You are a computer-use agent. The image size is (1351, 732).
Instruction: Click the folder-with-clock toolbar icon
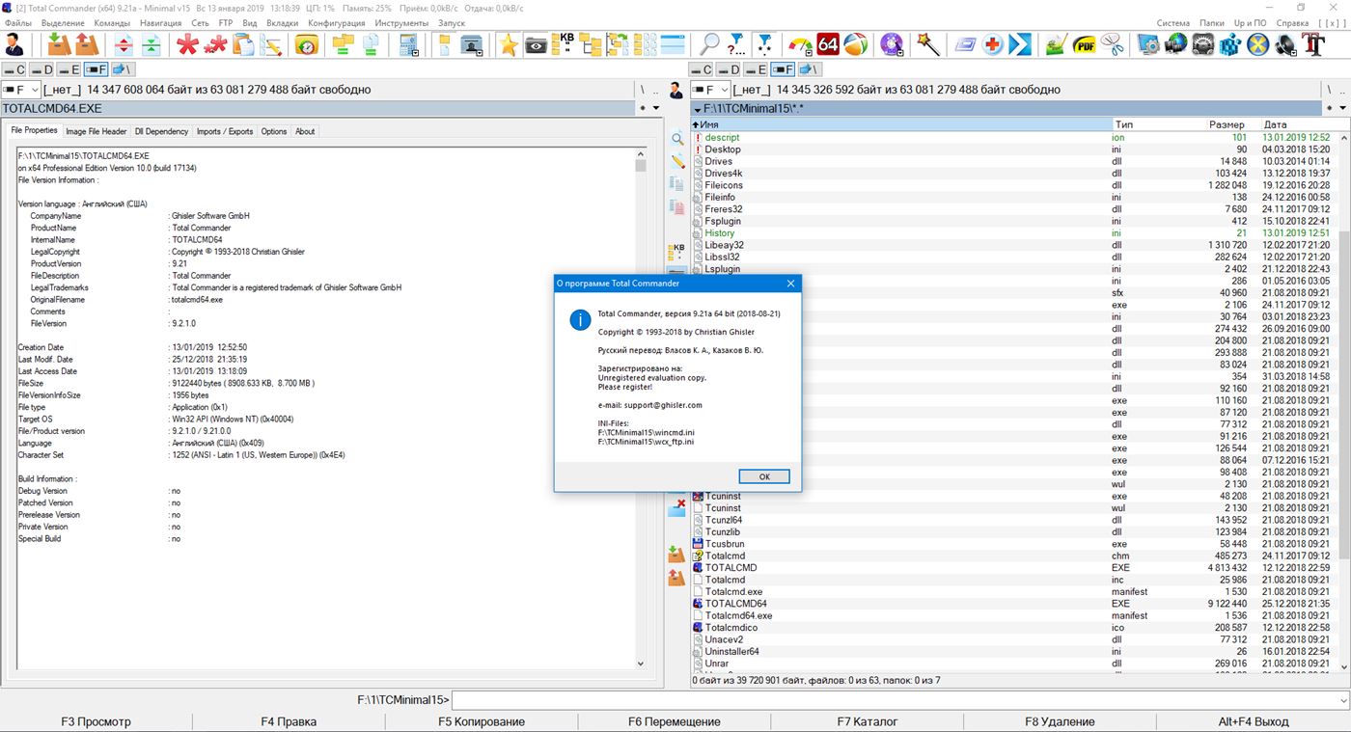pyautogui.click(x=306, y=44)
